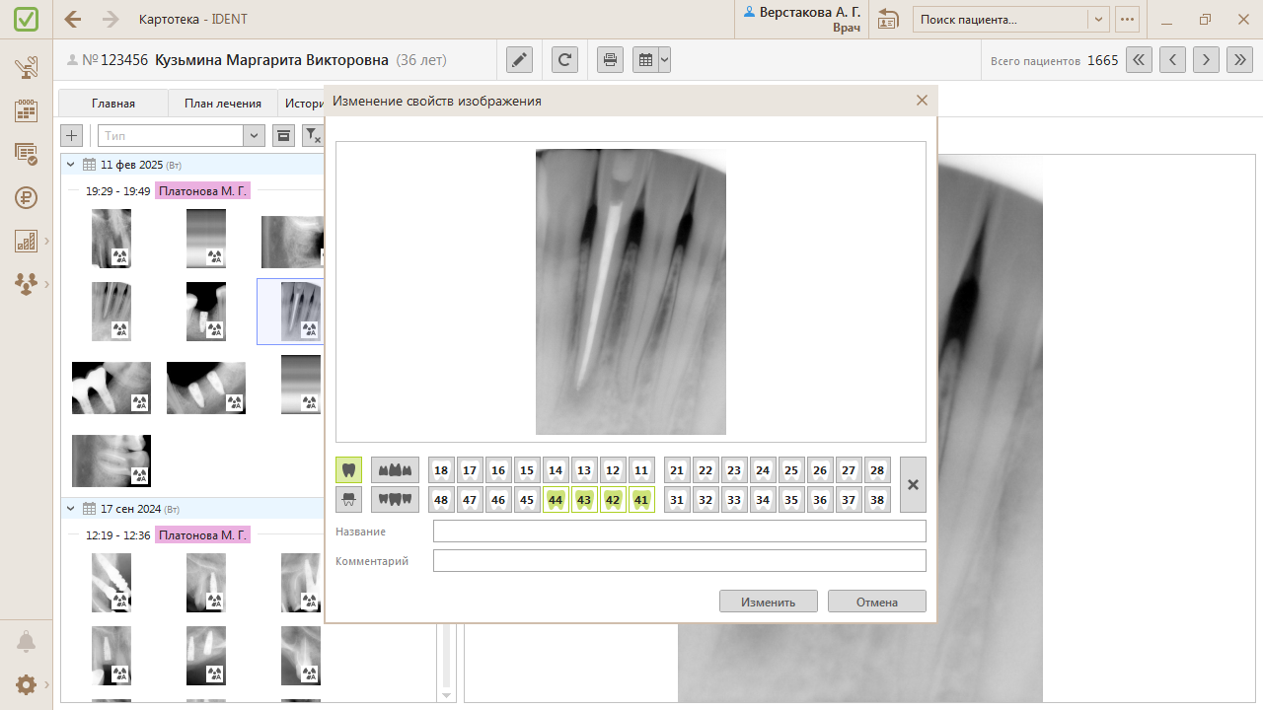Print the patient card
Image resolution: width=1263 pixels, height=710 pixels.
[611, 60]
